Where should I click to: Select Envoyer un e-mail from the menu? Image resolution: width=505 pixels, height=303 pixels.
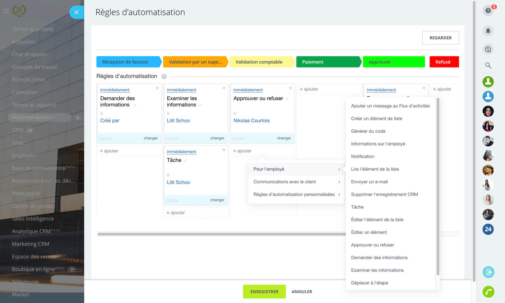[369, 182]
